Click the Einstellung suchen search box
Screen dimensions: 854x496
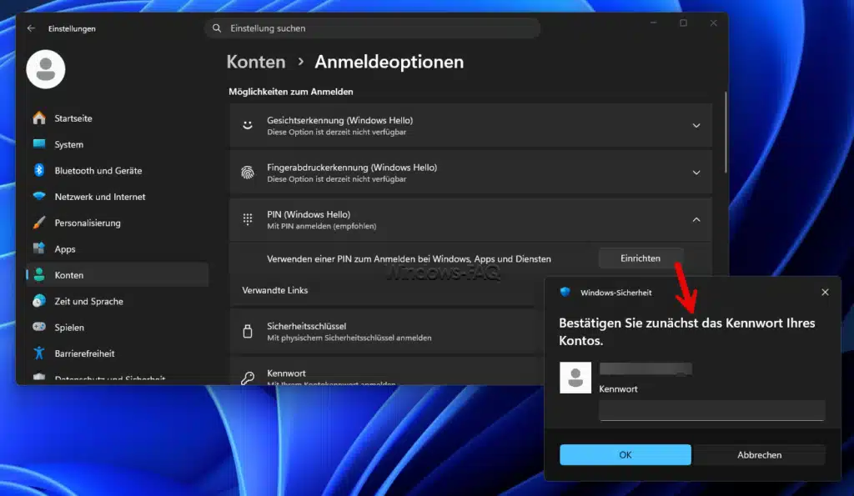[x=373, y=28]
